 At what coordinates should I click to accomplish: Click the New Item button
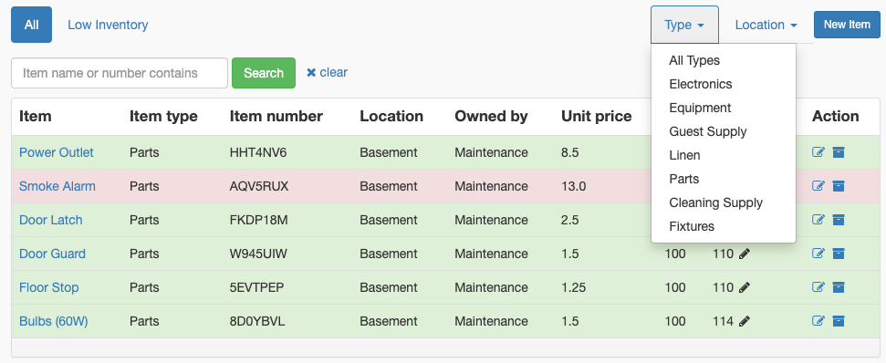tap(847, 25)
